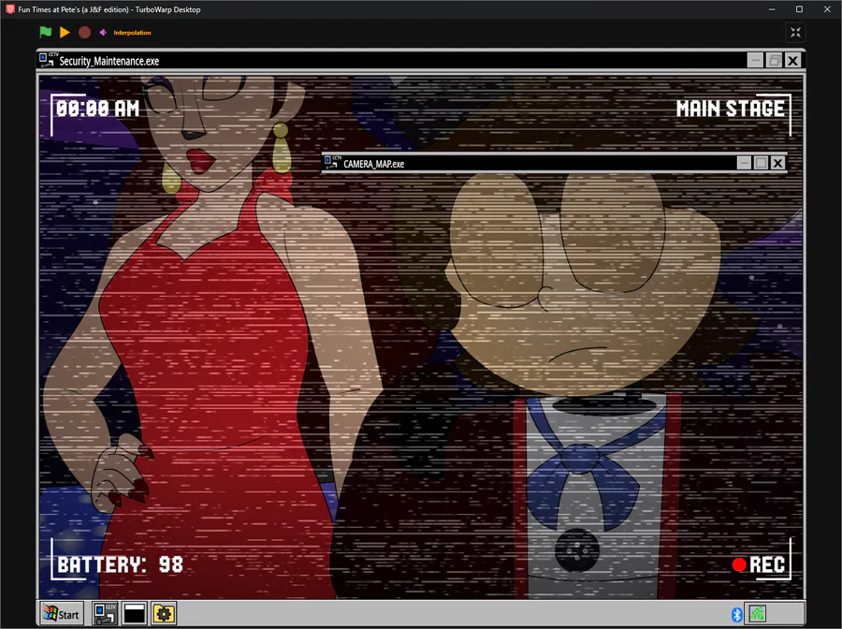
Task: Click the 00:00 AM clock readout
Action: tap(97, 109)
